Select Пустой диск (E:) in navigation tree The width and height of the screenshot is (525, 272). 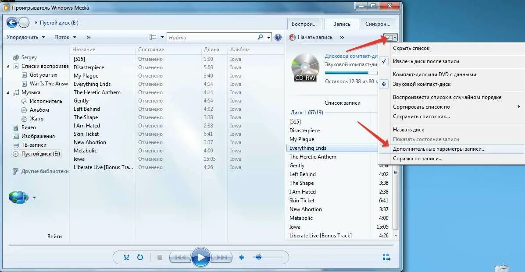point(36,154)
